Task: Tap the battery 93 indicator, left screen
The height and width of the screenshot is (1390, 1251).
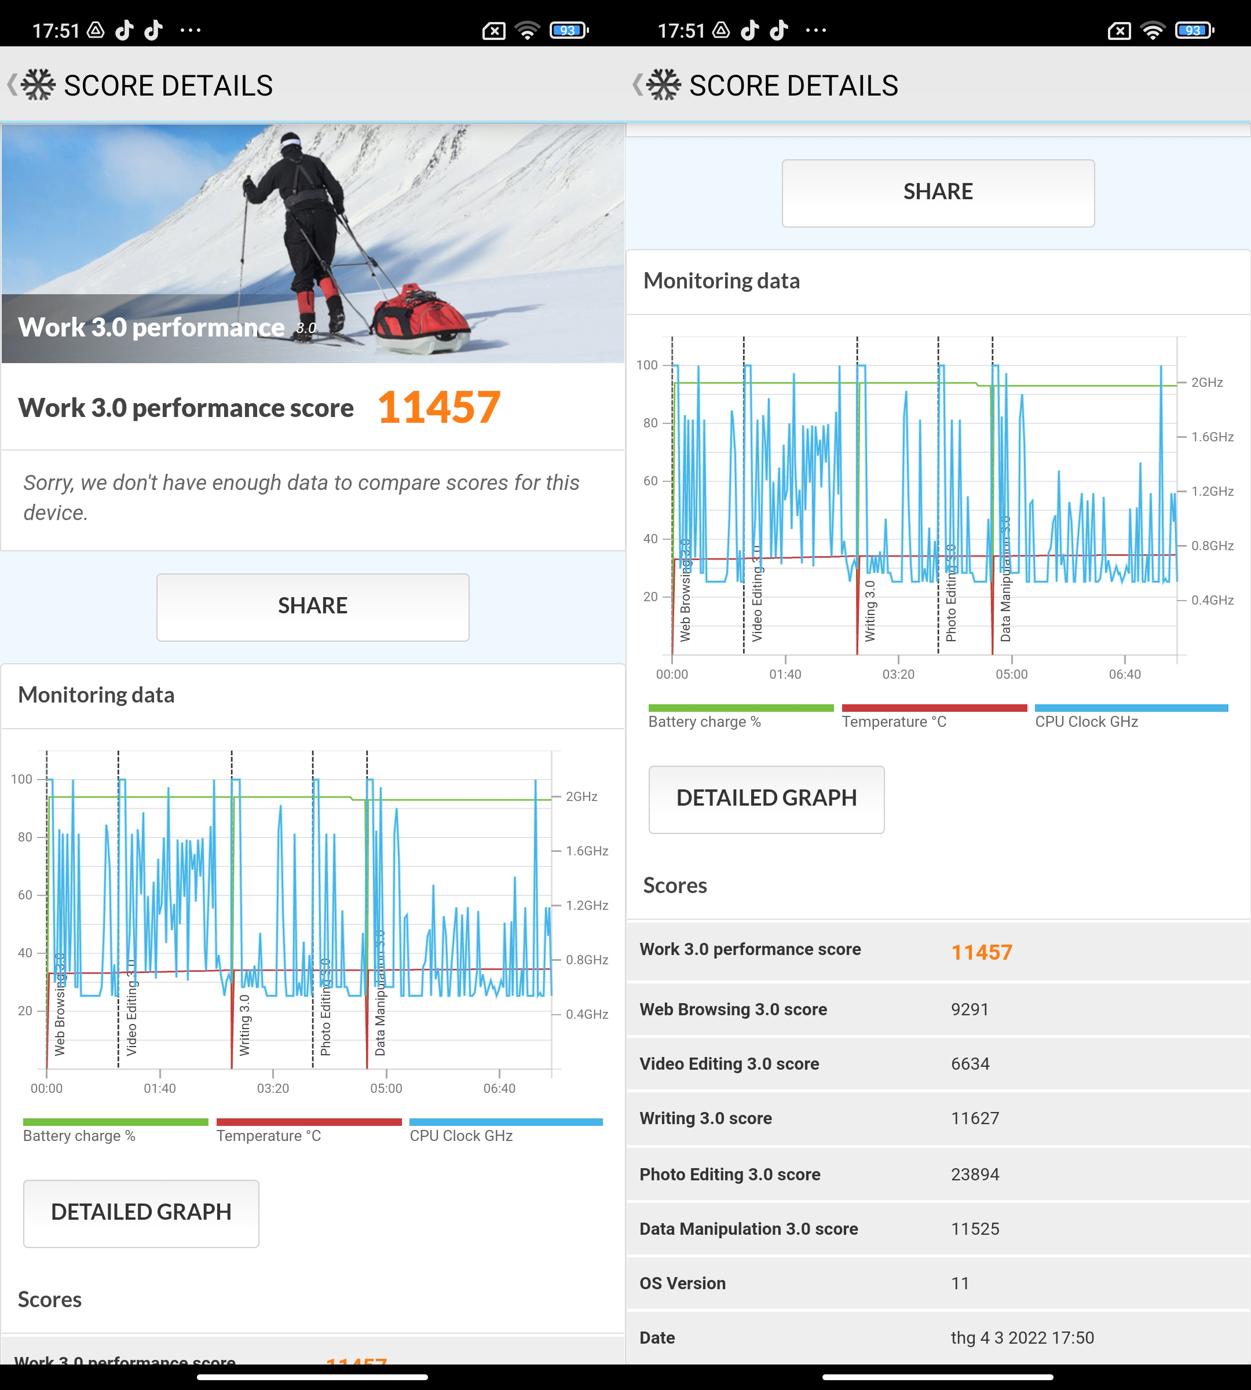Action: point(569,30)
